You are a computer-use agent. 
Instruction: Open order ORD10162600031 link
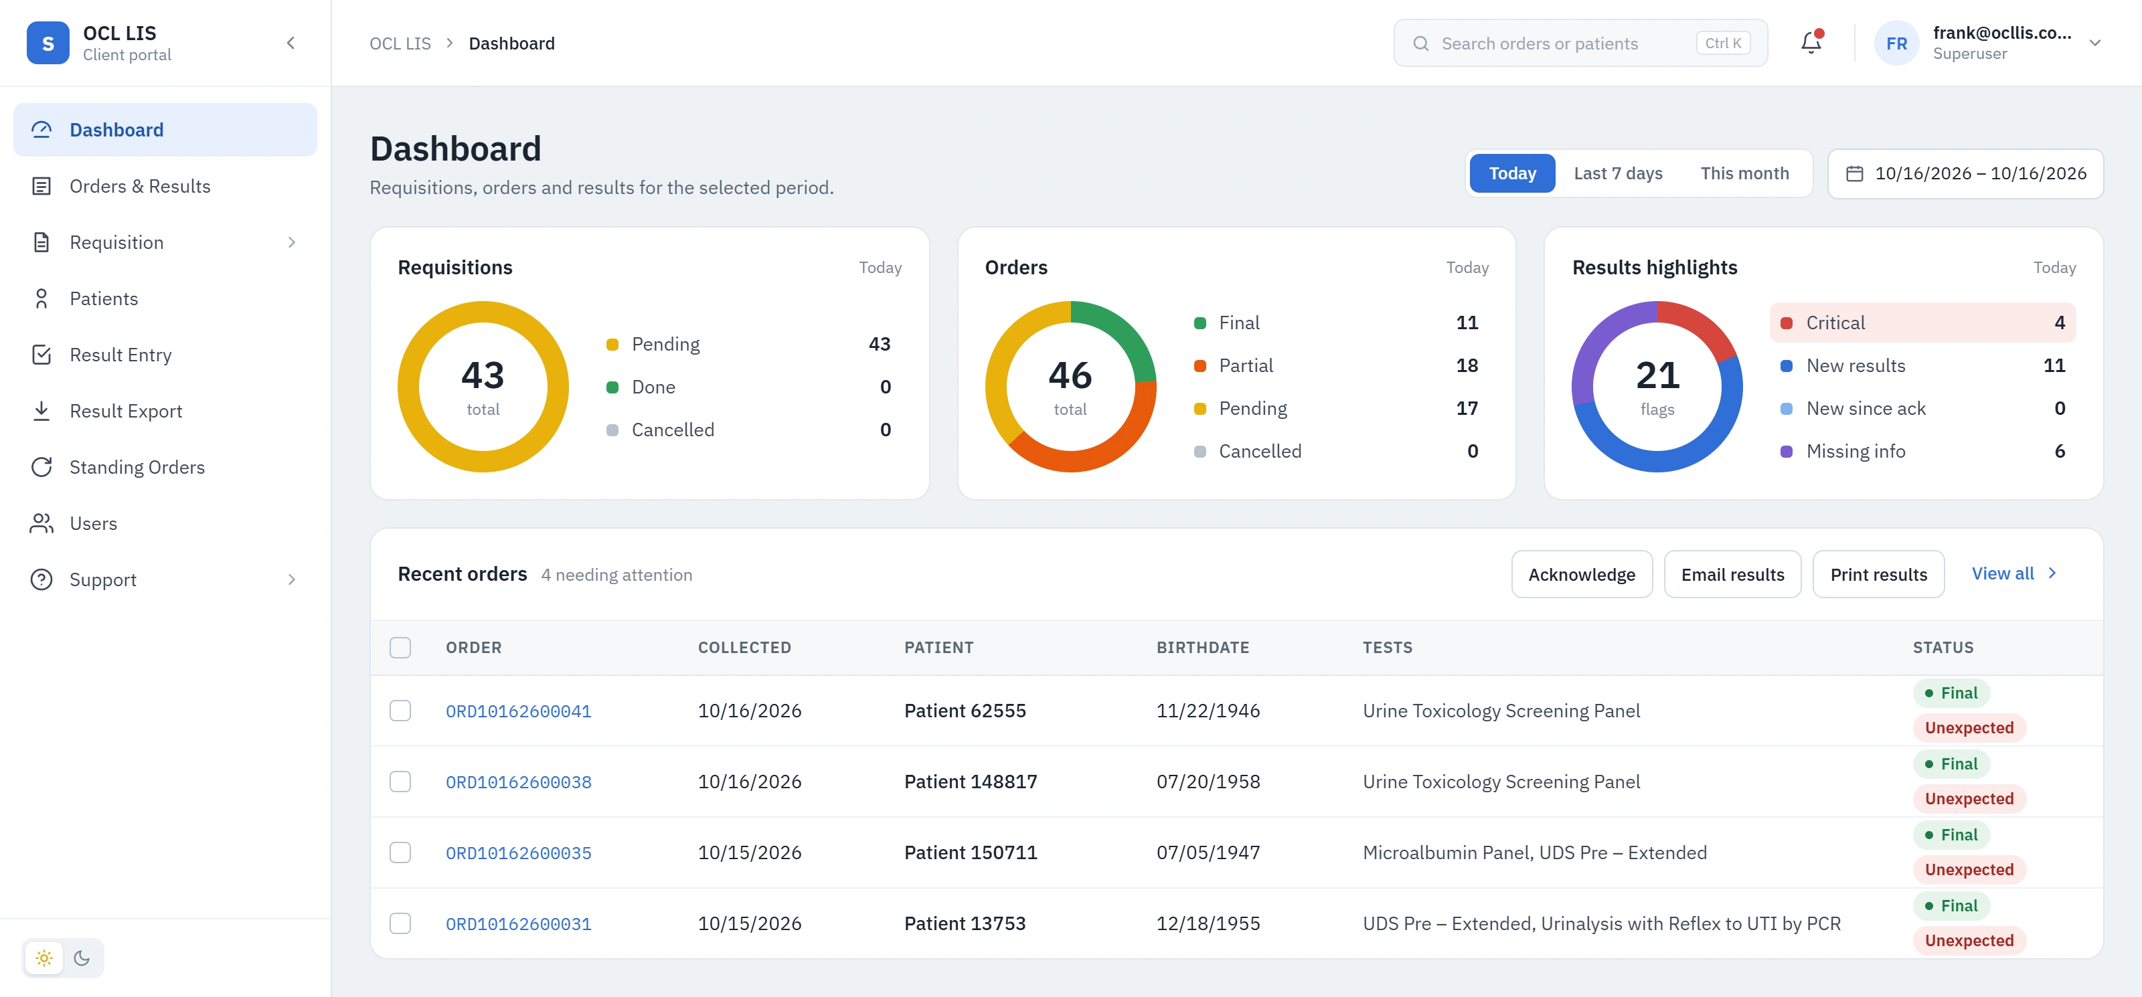coord(518,924)
